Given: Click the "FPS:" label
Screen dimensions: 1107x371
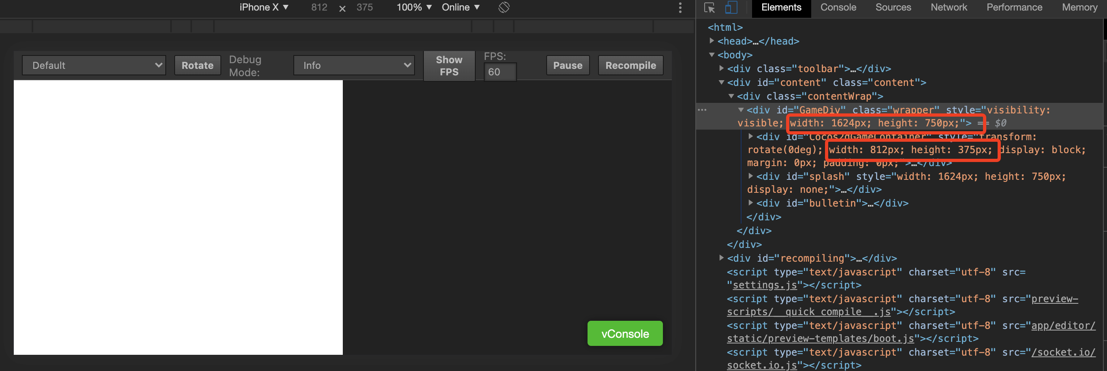Looking at the screenshot, I should (495, 56).
